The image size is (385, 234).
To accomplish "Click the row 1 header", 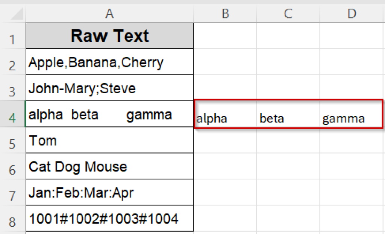I will [13, 36].
